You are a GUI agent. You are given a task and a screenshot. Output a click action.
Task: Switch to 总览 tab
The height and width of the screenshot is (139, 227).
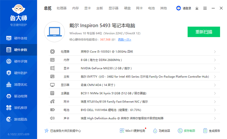click(x=48, y=8)
